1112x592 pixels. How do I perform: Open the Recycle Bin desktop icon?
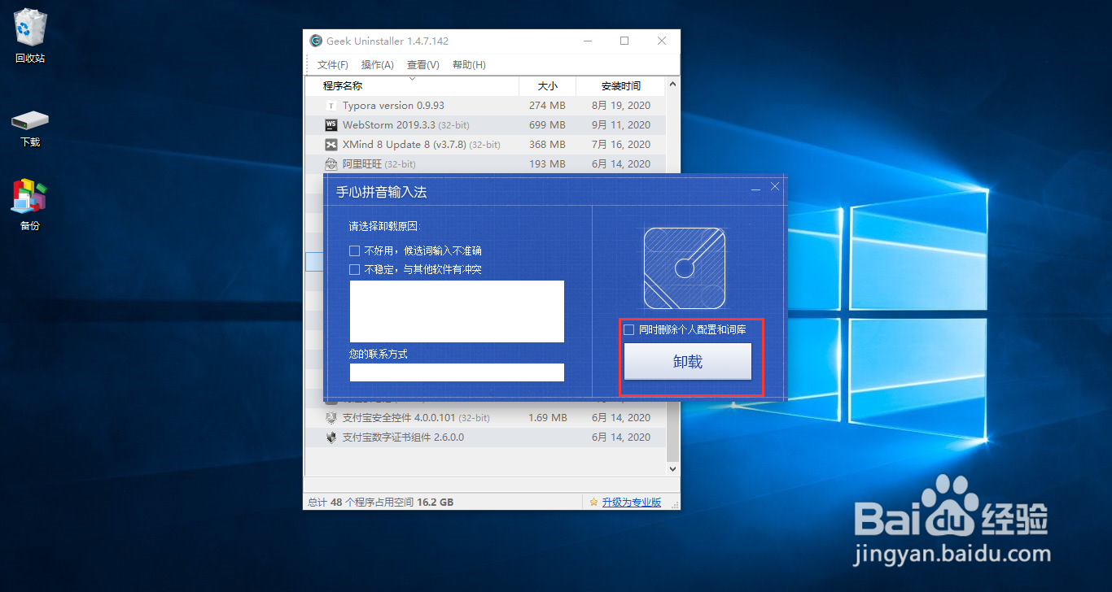30,35
